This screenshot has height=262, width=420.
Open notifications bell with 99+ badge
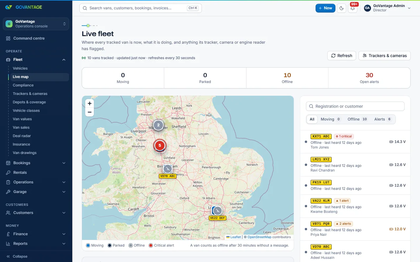(x=353, y=8)
